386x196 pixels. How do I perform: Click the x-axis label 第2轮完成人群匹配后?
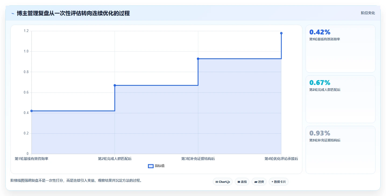pos(115,159)
